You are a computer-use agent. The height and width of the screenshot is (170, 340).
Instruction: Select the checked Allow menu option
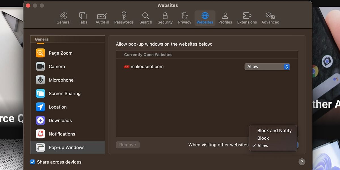point(263,146)
